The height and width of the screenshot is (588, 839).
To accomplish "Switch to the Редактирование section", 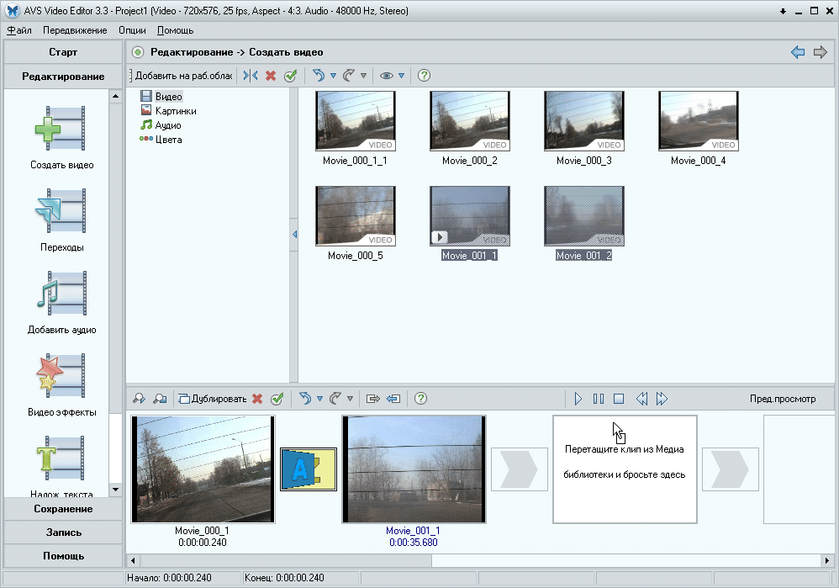I will click(63, 77).
